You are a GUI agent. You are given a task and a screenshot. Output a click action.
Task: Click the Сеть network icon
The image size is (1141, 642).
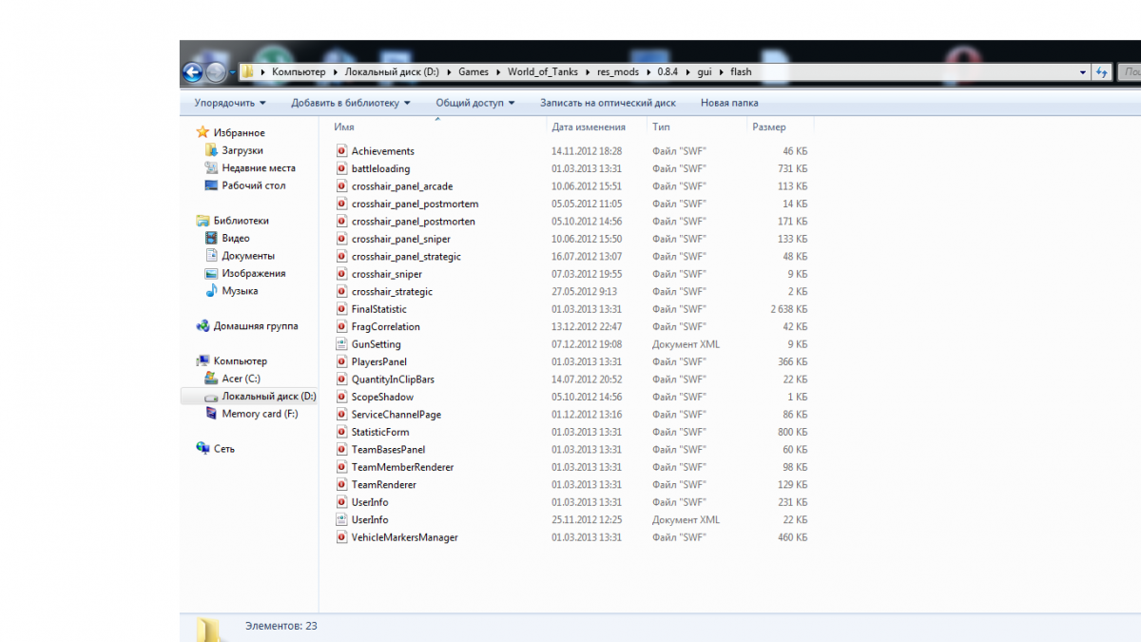[x=203, y=449]
